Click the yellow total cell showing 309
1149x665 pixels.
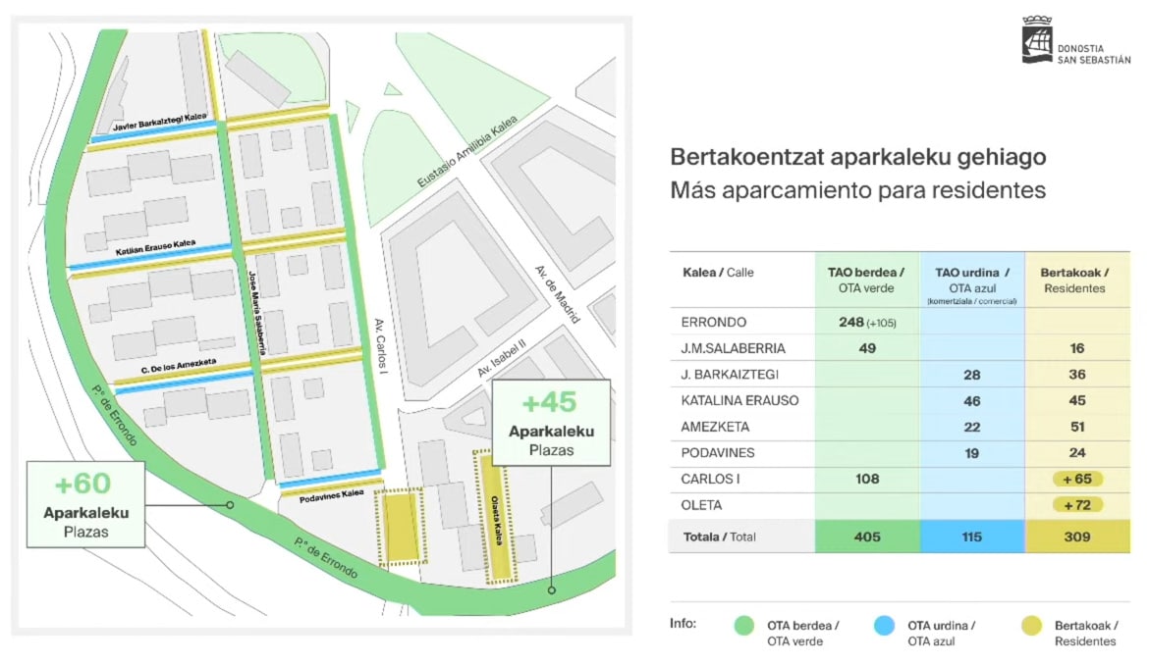click(1075, 537)
